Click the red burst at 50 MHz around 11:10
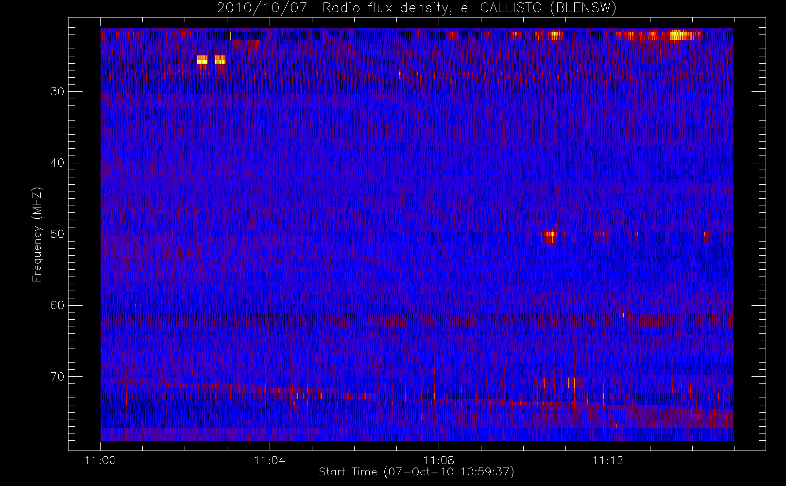Viewport: 786px width, 486px height. point(549,237)
